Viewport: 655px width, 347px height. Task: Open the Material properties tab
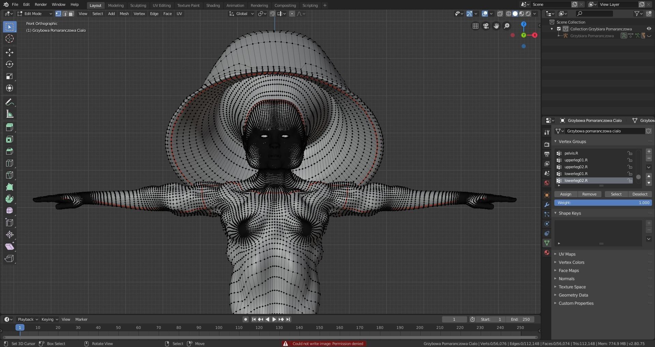pos(547,252)
